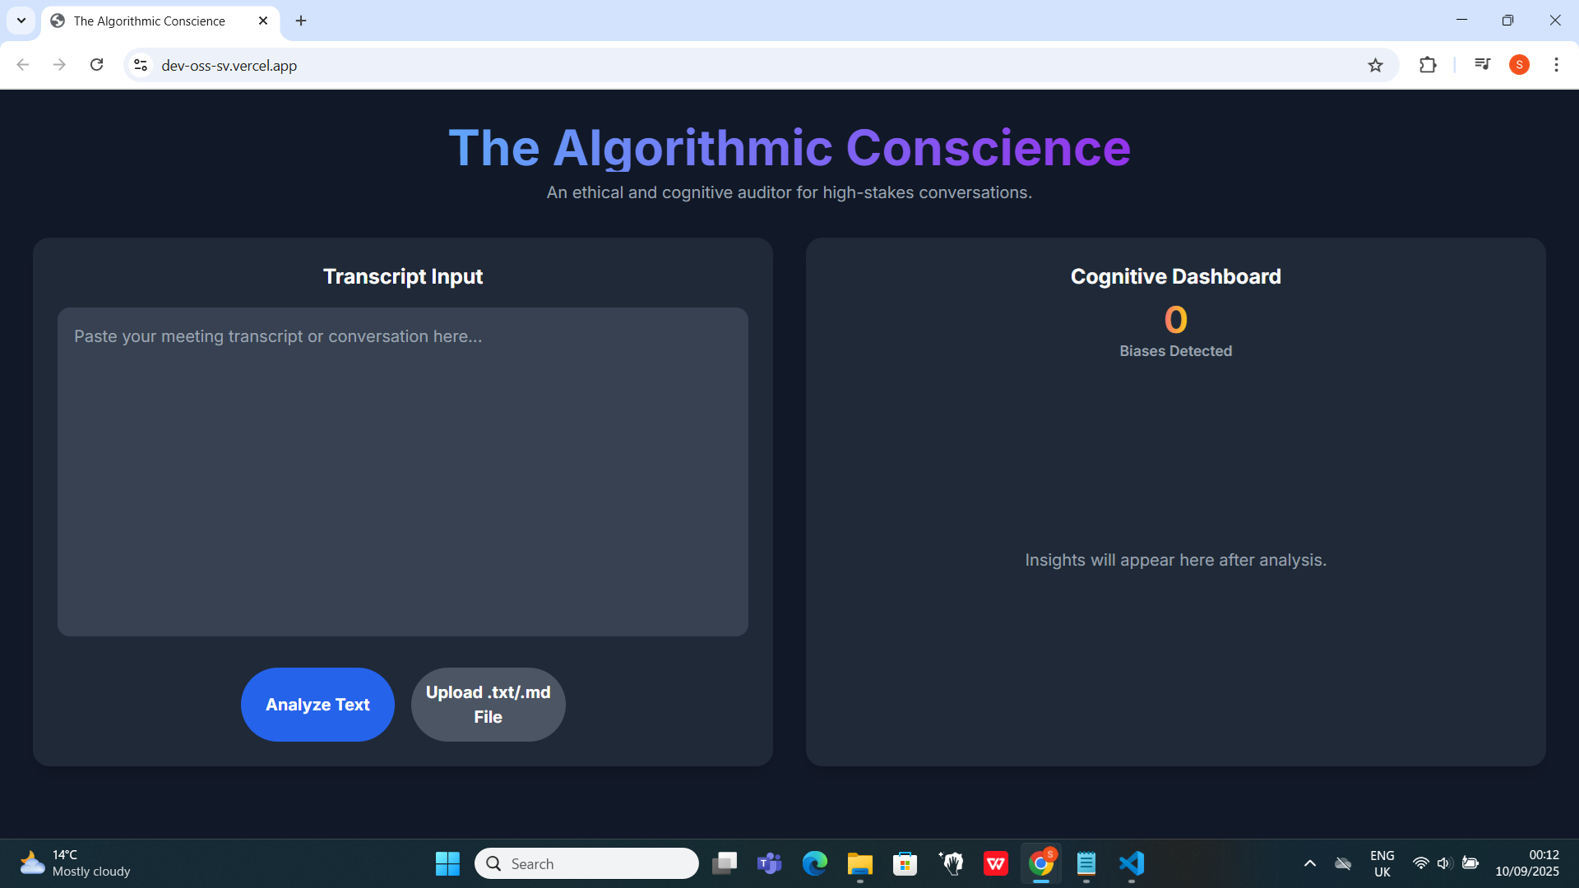1579x888 pixels.
Task: Click into the transcript input text area
Action: click(403, 472)
